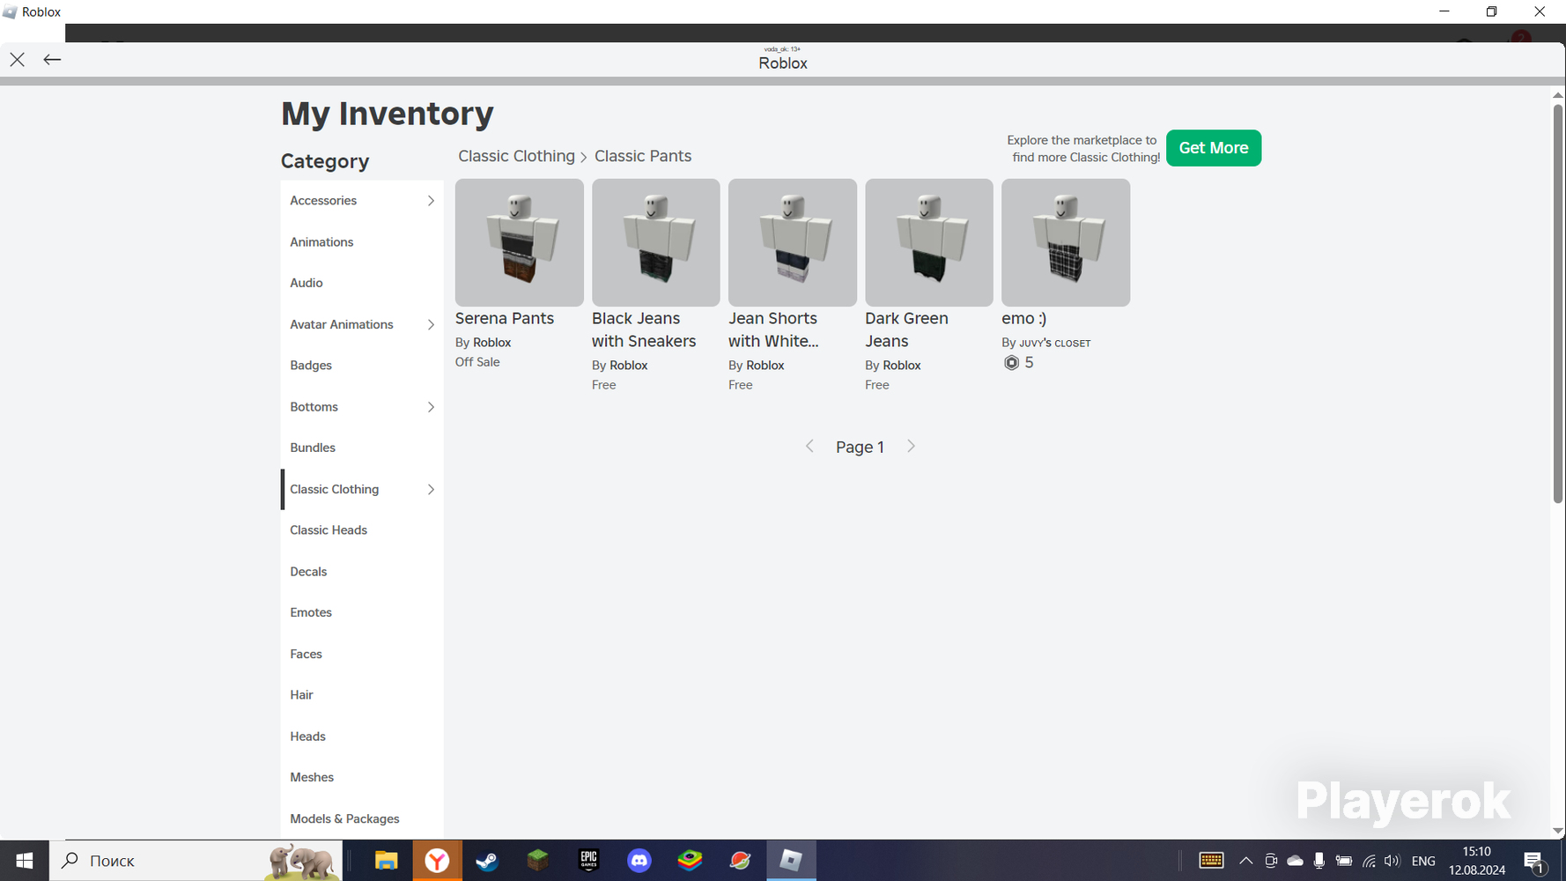Screen dimensions: 1566x881
Task: Close the inventory overlay with the X icon
Action: [18, 60]
